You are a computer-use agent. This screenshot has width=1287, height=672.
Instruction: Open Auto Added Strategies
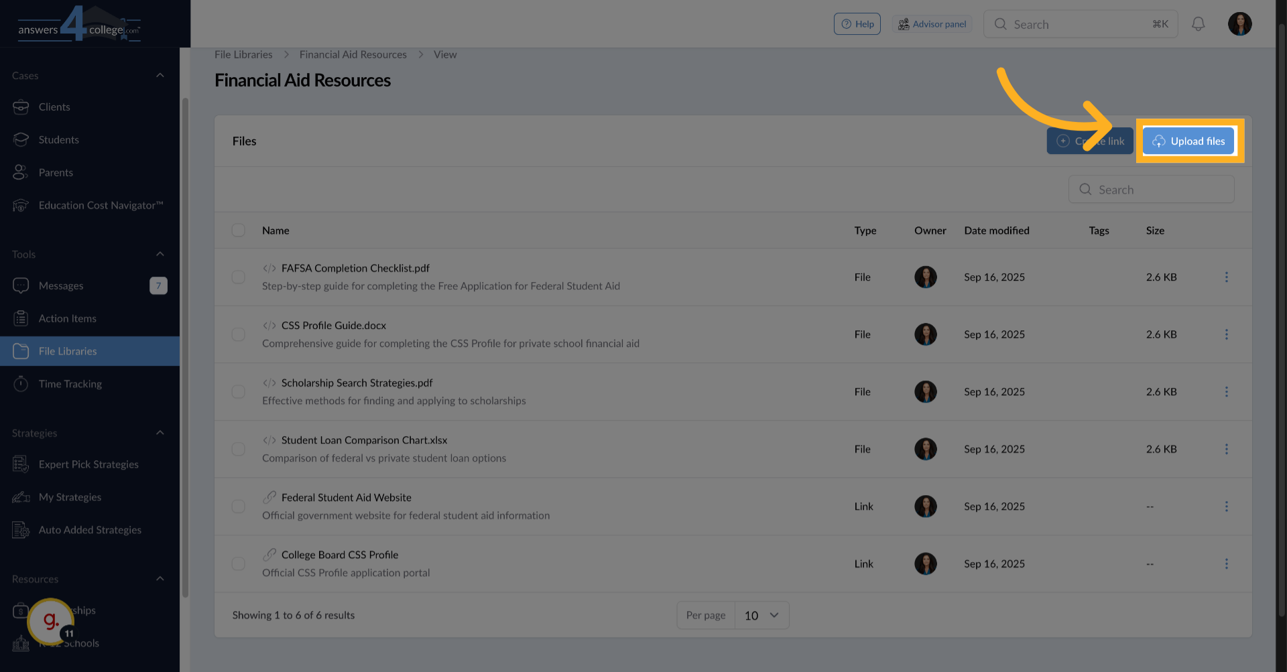coord(90,529)
